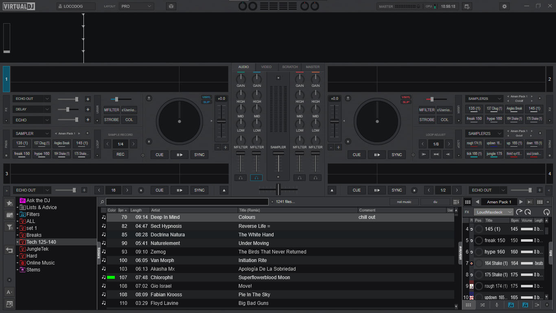The height and width of the screenshot is (313, 556).
Task: Select the Chlorophil Superflowerblood Moon track
Action: coord(278,278)
